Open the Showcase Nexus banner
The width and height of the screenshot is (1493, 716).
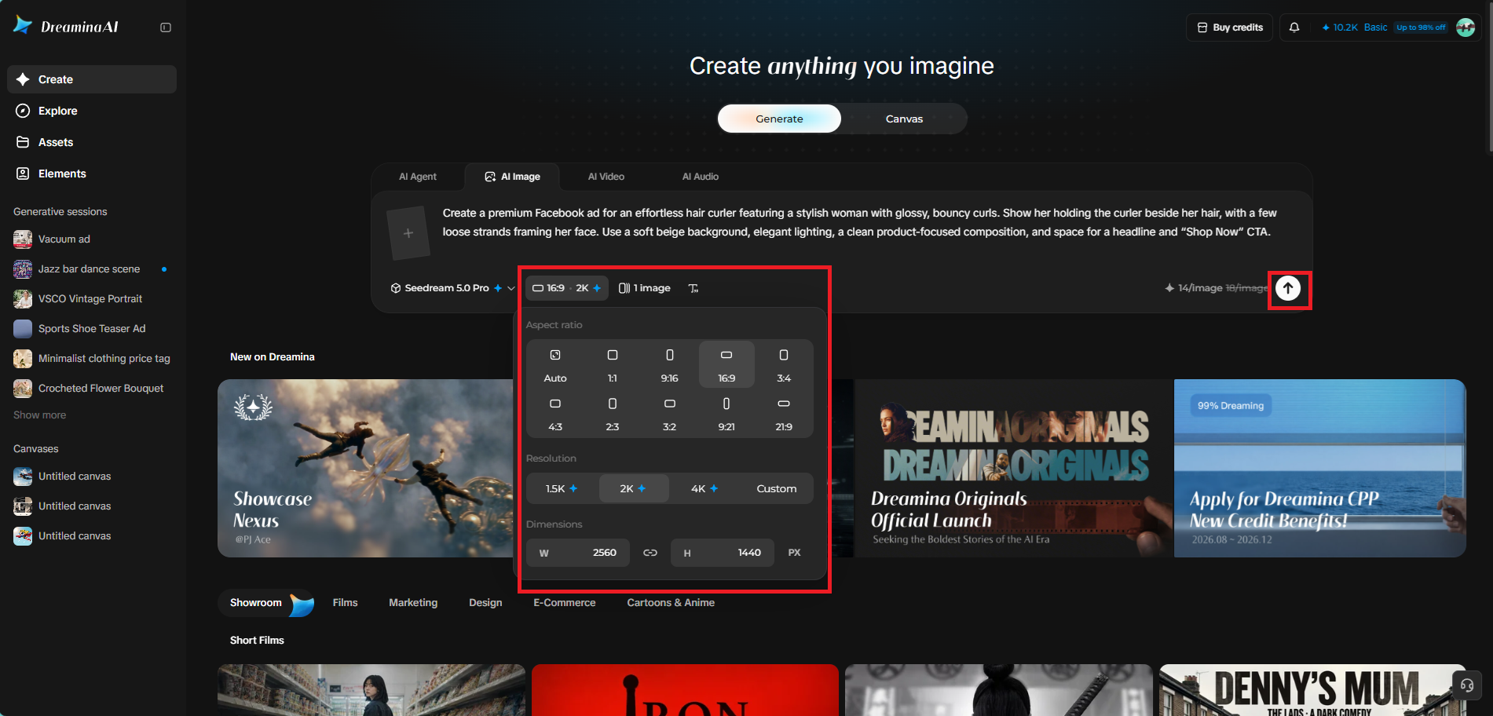(x=365, y=469)
